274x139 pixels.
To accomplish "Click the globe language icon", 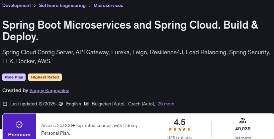I will pyautogui.click(x=61, y=104).
